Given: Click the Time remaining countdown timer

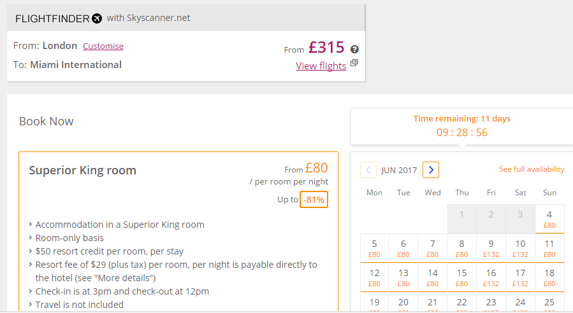Looking at the screenshot, I should click(x=462, y=132).
